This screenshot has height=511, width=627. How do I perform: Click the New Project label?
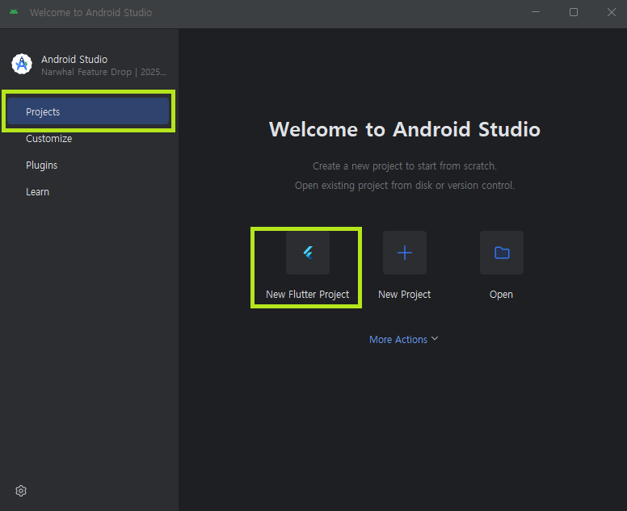coord(405,295)
